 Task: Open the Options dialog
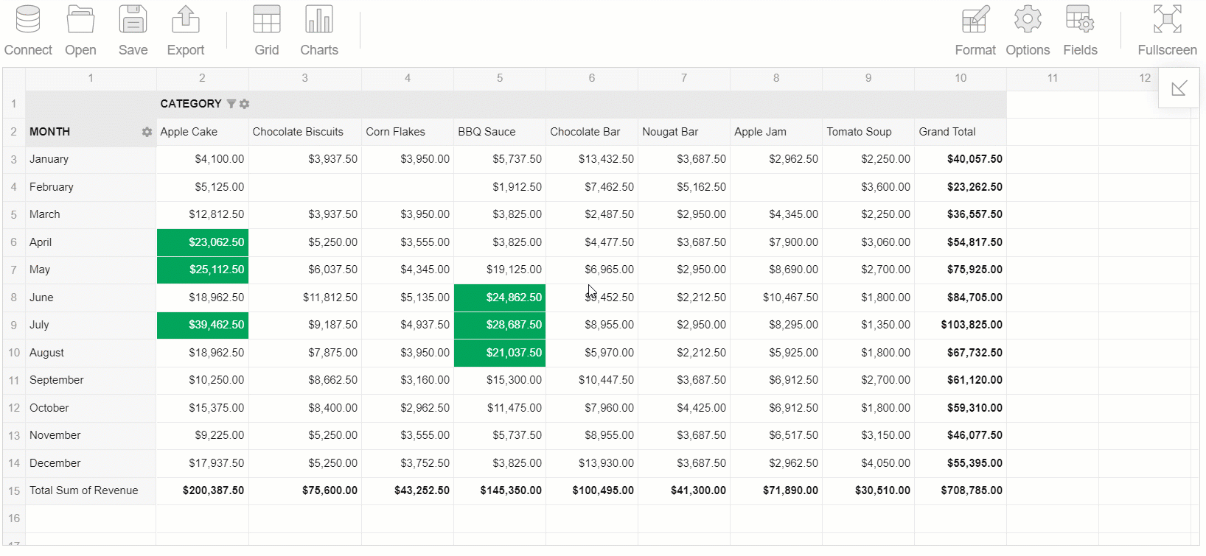click(x=1028, y=30)
